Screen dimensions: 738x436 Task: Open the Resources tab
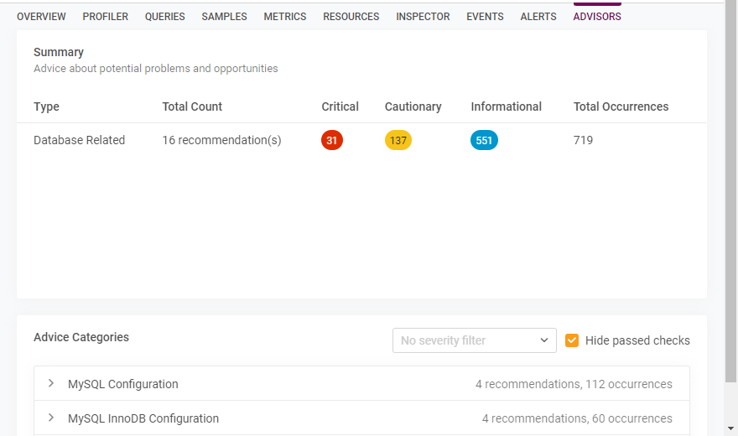(x=351, y=17)
